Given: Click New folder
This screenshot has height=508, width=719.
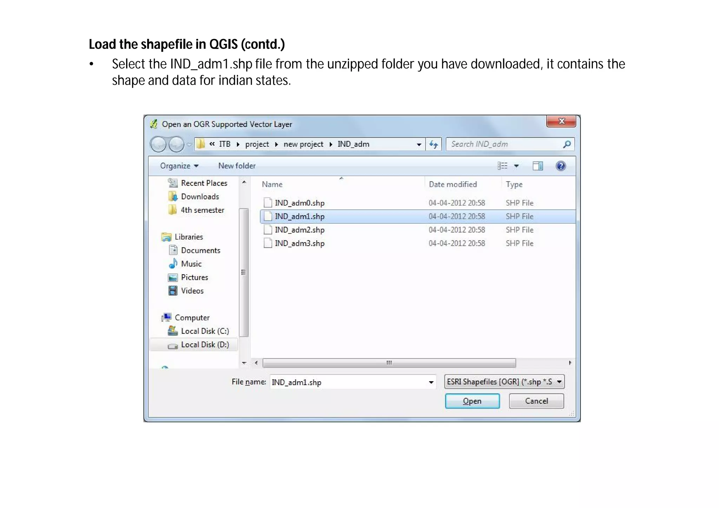Looking at the screenshot, I should point(237,166).
